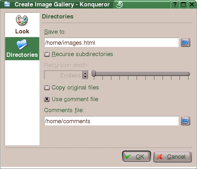
Task: Click the Cancel button
Action: pos(172,157)
